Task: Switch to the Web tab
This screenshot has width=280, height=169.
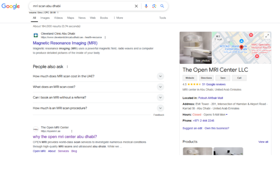Action: [93, 18]
